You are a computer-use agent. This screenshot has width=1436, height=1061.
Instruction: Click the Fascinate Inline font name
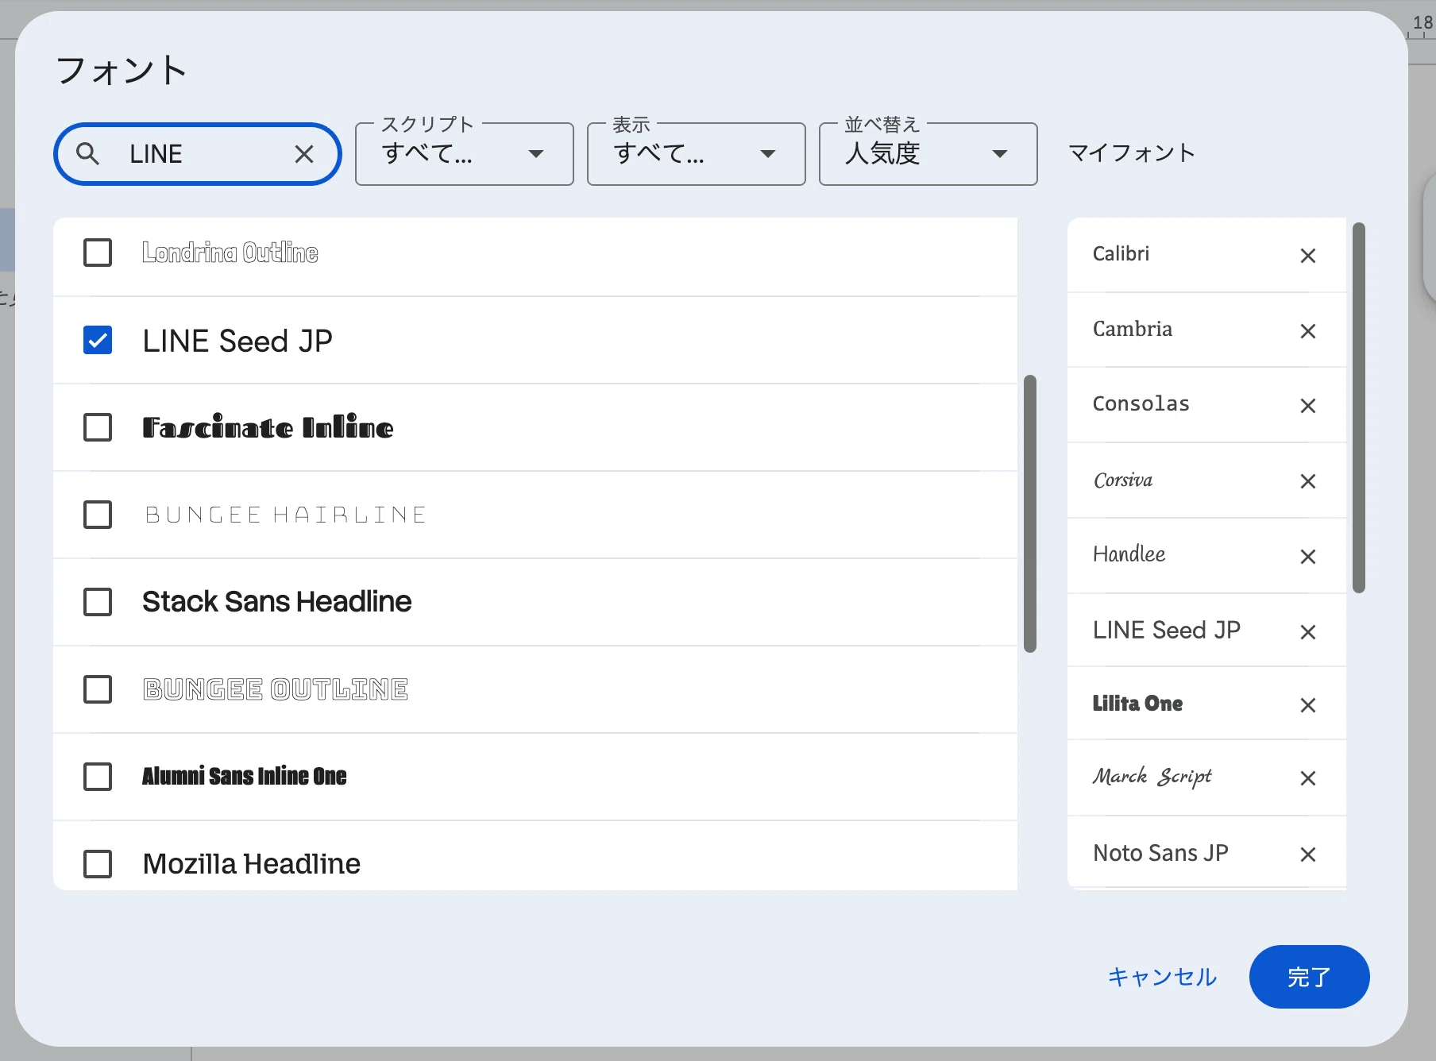268,427
